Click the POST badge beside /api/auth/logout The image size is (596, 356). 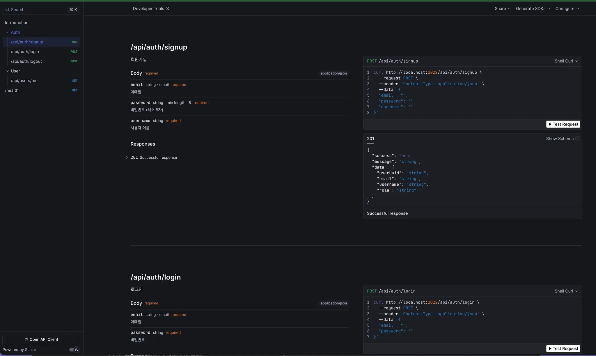(x=74, y=61)
